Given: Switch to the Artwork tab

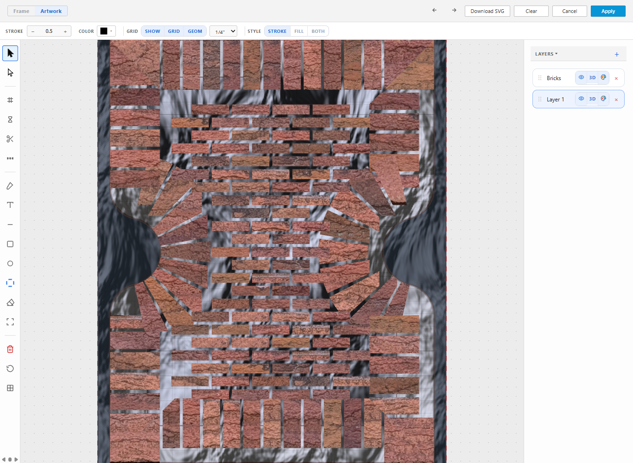Looking at the screenshot, I should pos(51,11).
